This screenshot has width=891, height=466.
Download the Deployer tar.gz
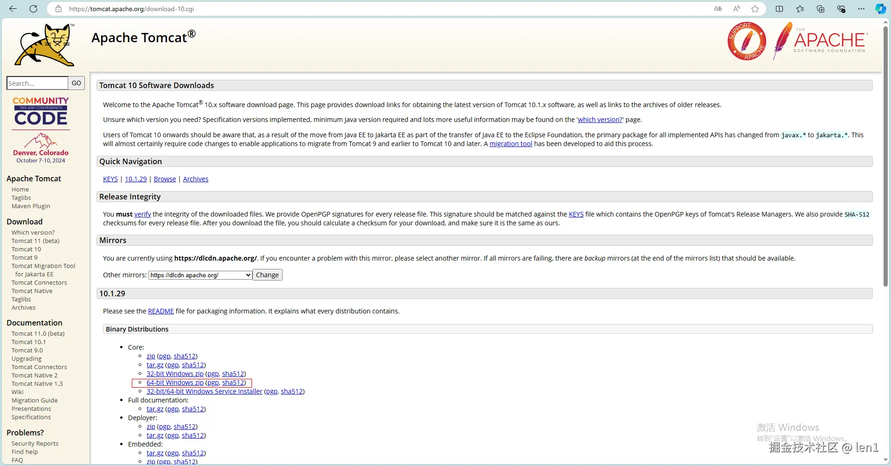(155, 435)
